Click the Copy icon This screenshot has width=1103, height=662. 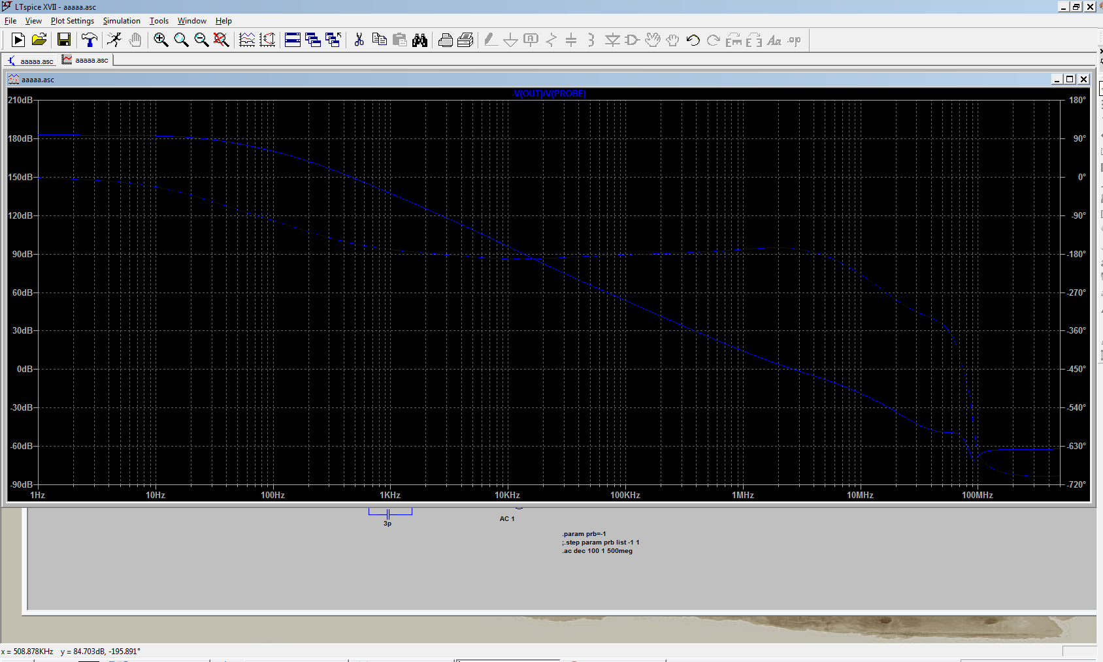(379, 40)
